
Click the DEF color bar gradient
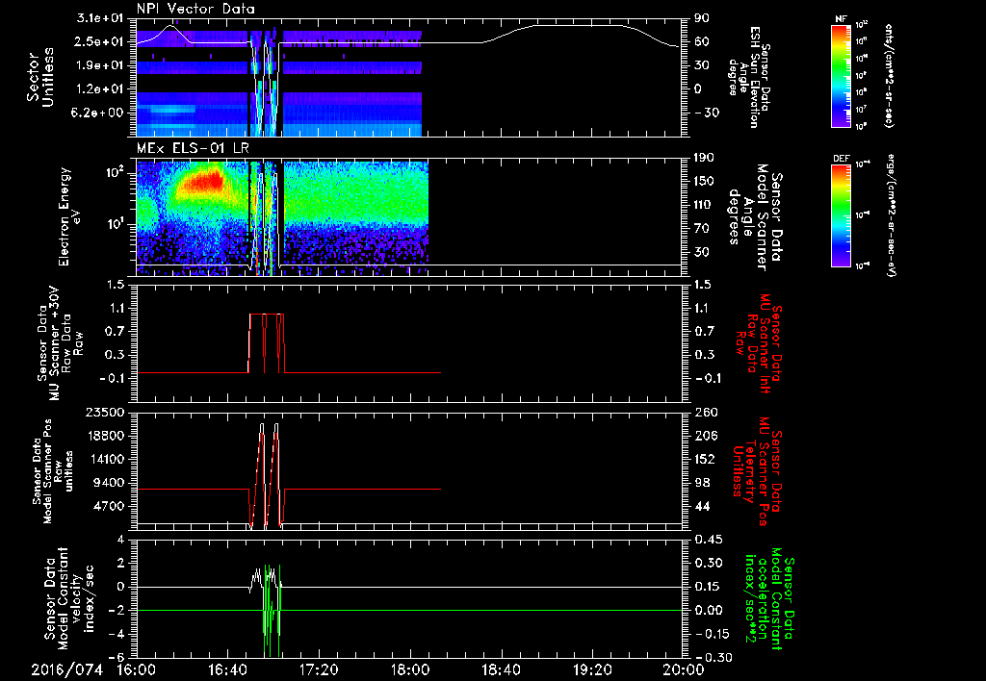842,215
